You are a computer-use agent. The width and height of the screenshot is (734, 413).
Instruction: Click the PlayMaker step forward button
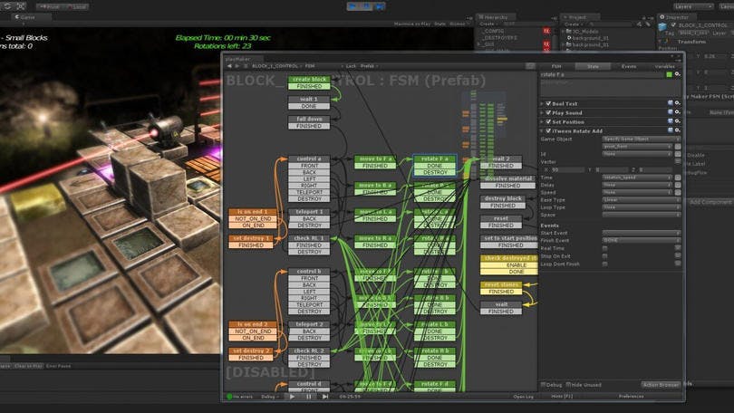tap(325, 396)
